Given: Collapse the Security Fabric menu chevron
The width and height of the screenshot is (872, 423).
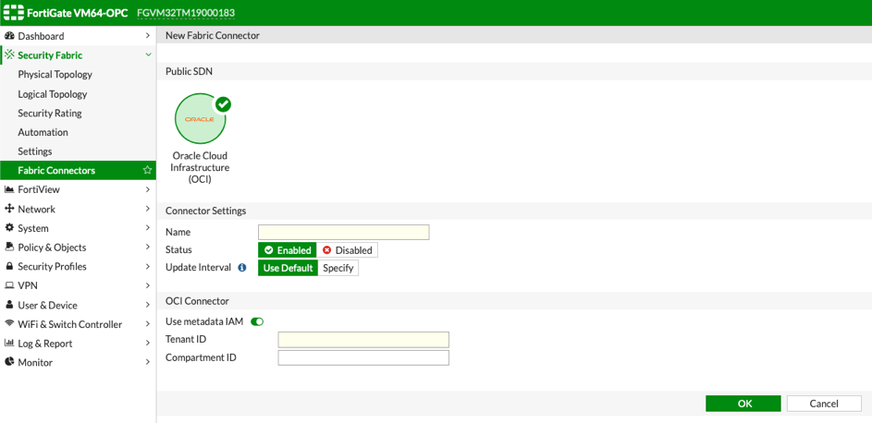Looking at the screenshot, I should click(147, 55).
